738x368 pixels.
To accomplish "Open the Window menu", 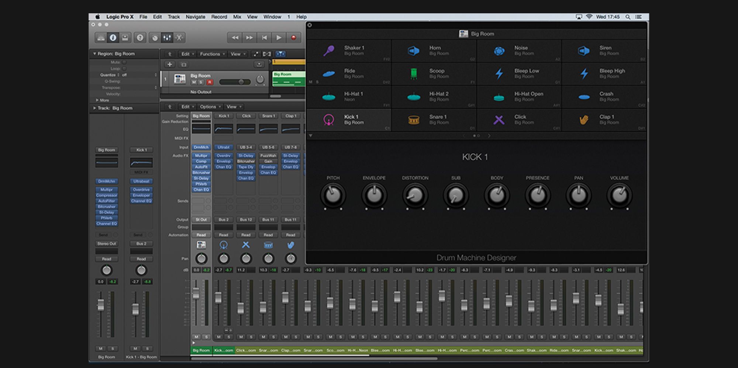I will pyautogui.click(x=272, y=17).
